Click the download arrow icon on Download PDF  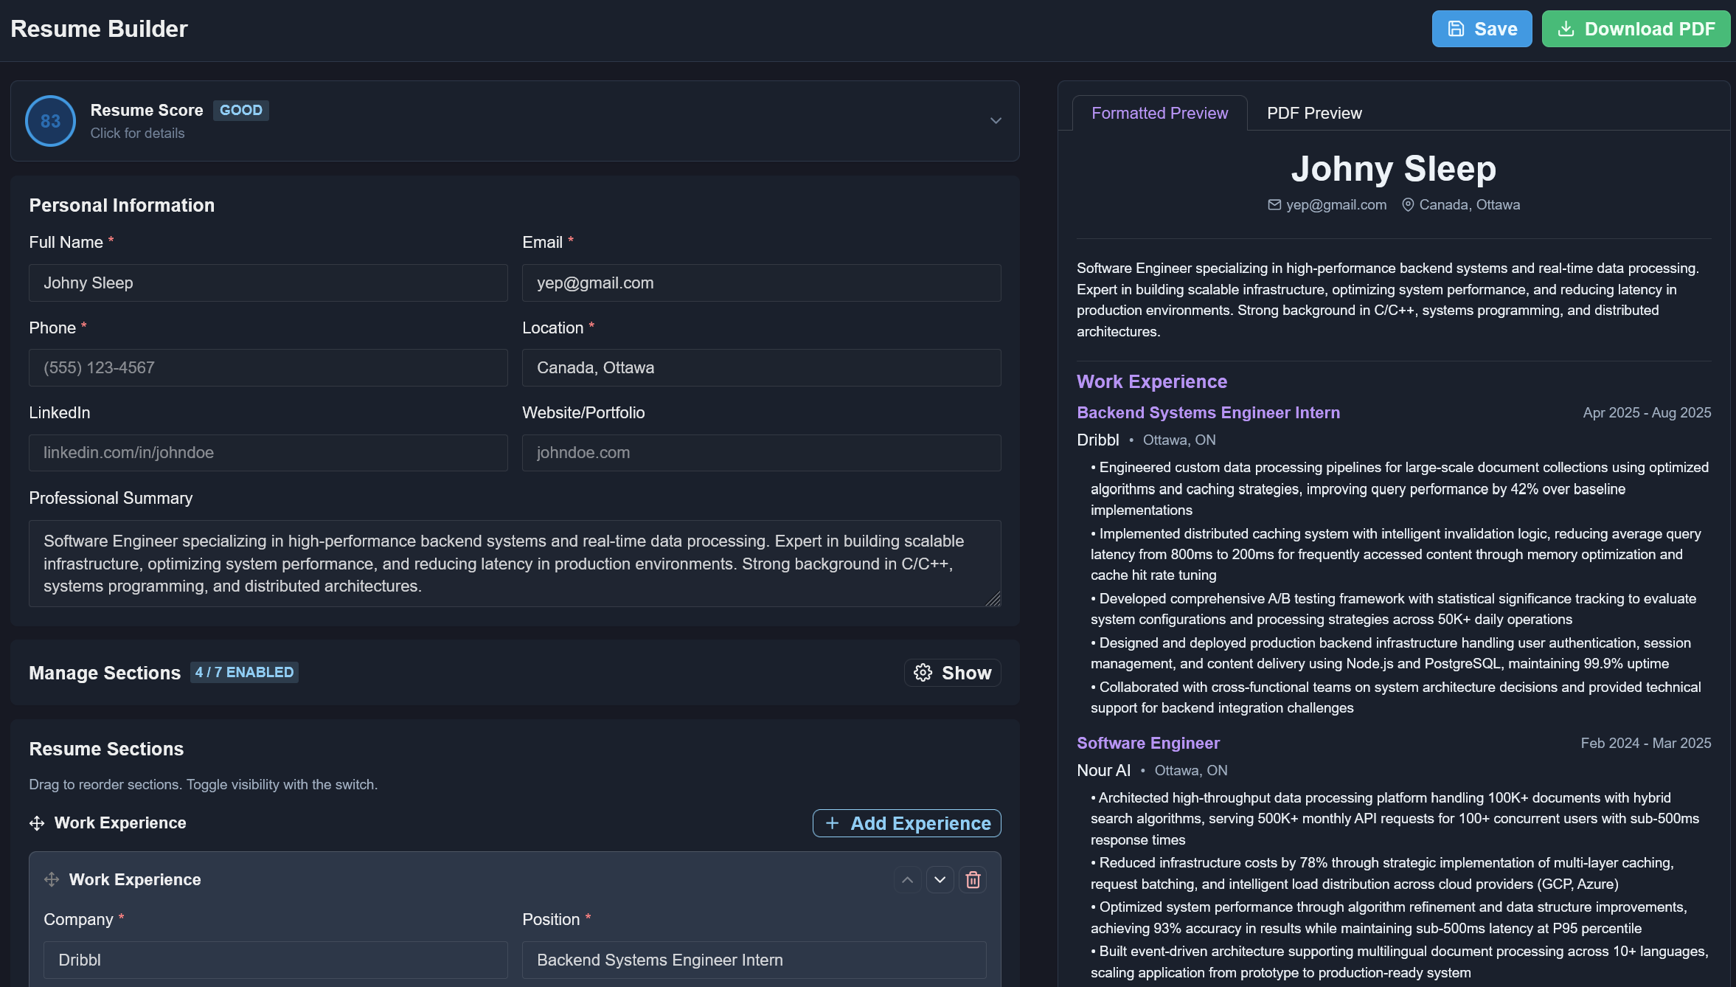1565,28
